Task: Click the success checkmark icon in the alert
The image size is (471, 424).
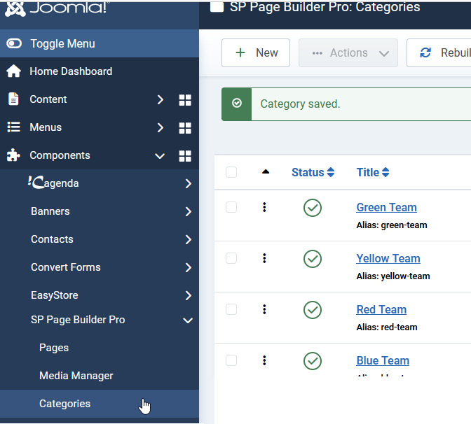Action: coord(237,103)
